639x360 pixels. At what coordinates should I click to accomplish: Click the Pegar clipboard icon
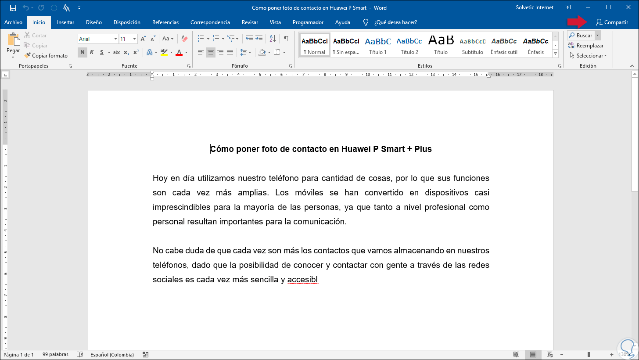click(13, 40)
